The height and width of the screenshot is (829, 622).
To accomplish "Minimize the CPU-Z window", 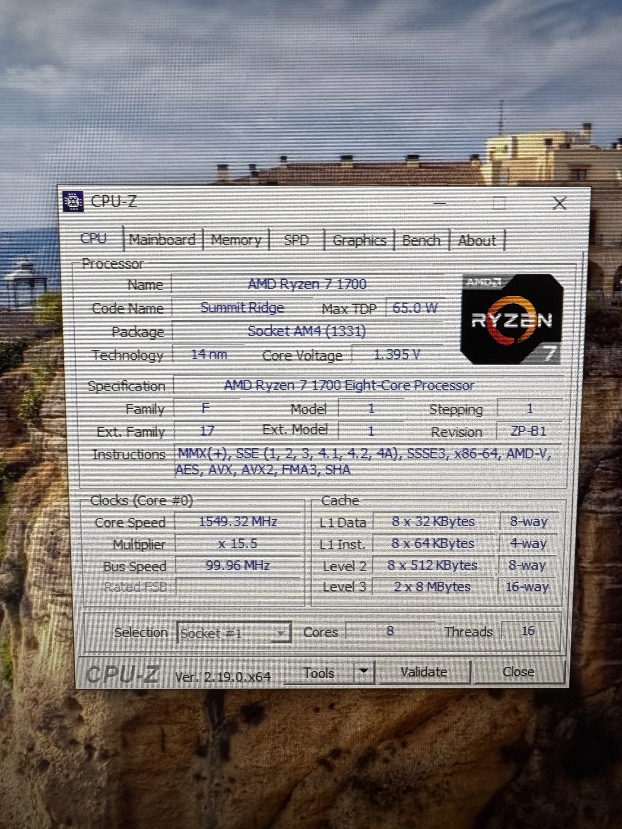I will click(440, 203).
